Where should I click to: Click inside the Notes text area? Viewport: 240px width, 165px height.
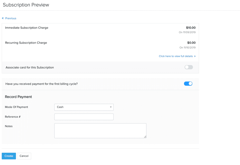pos(100,131)
